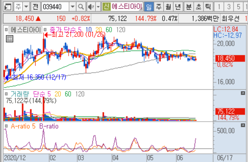Click the current price 18,450

25,19
